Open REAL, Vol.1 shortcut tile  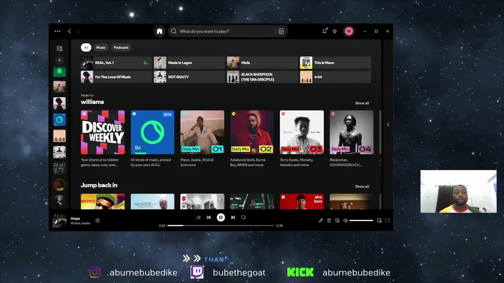pyautogui.click(x=116, y=63)
